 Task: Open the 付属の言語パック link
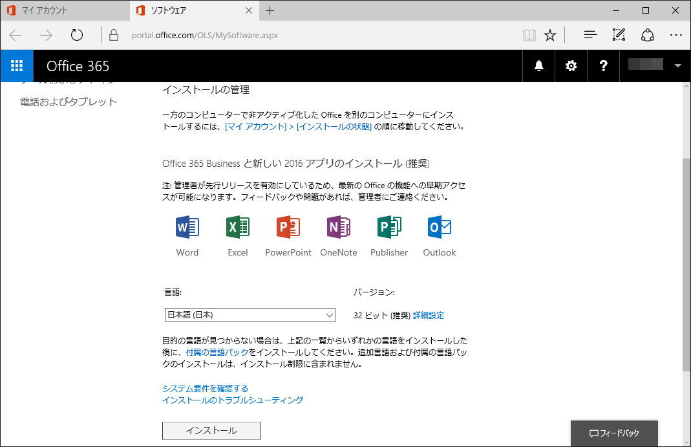[x=217, y=353]
